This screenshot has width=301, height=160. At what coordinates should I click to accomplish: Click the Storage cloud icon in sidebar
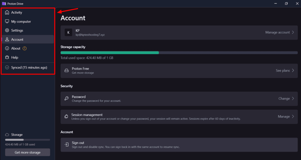point(7,135)
